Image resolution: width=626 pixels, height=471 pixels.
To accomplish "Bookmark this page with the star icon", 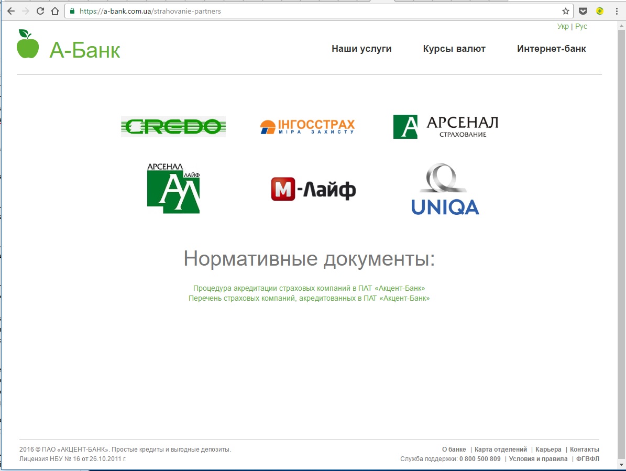I will [566, 11].
